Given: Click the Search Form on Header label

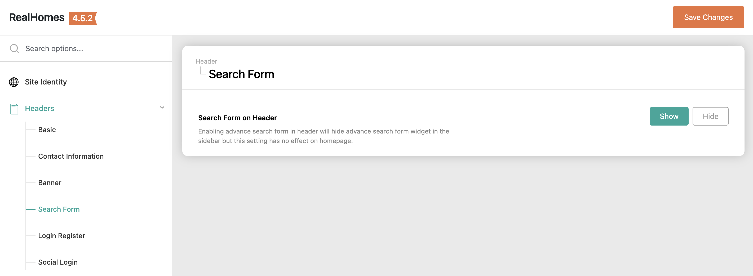Looking at the screenshot, I should (237, 118).
